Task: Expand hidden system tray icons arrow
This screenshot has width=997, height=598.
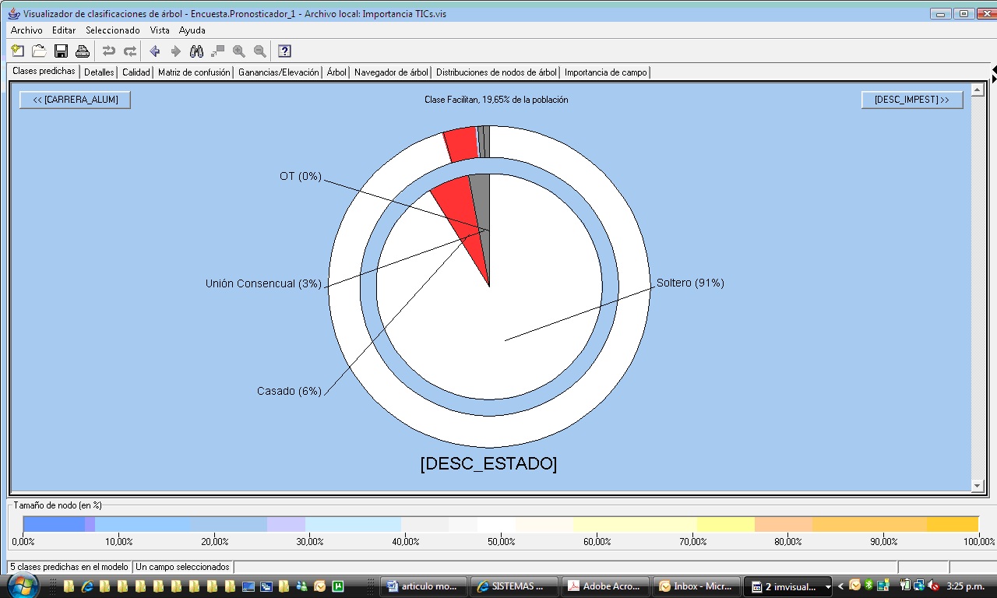Action: 840,586
